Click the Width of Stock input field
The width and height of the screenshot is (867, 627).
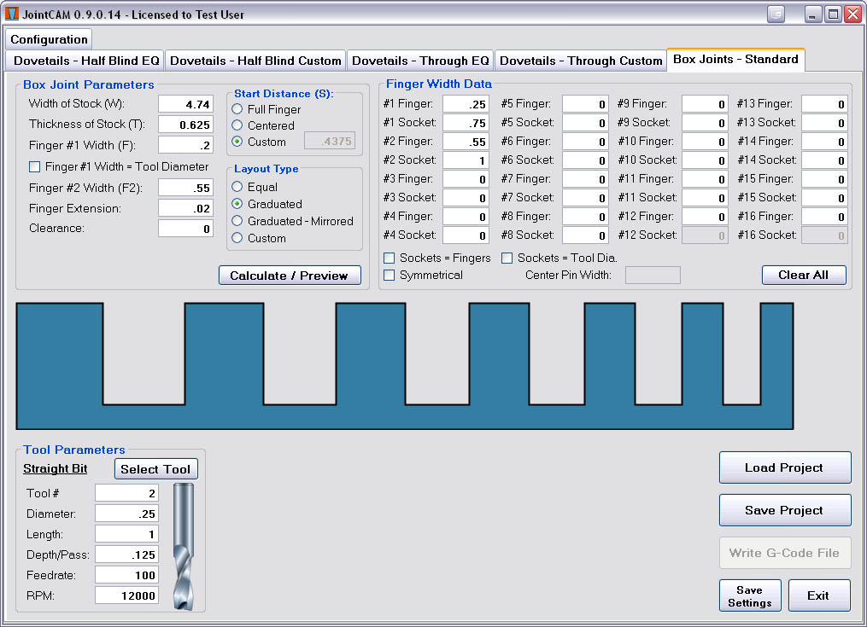(185, 104)
